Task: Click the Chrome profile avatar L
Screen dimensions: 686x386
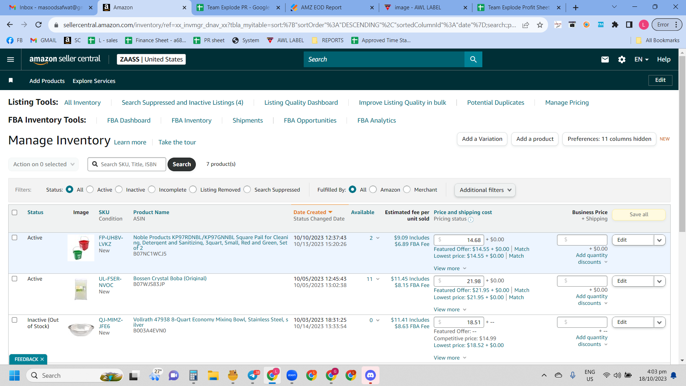Action: pyautogui.click(x=643, y=25)
